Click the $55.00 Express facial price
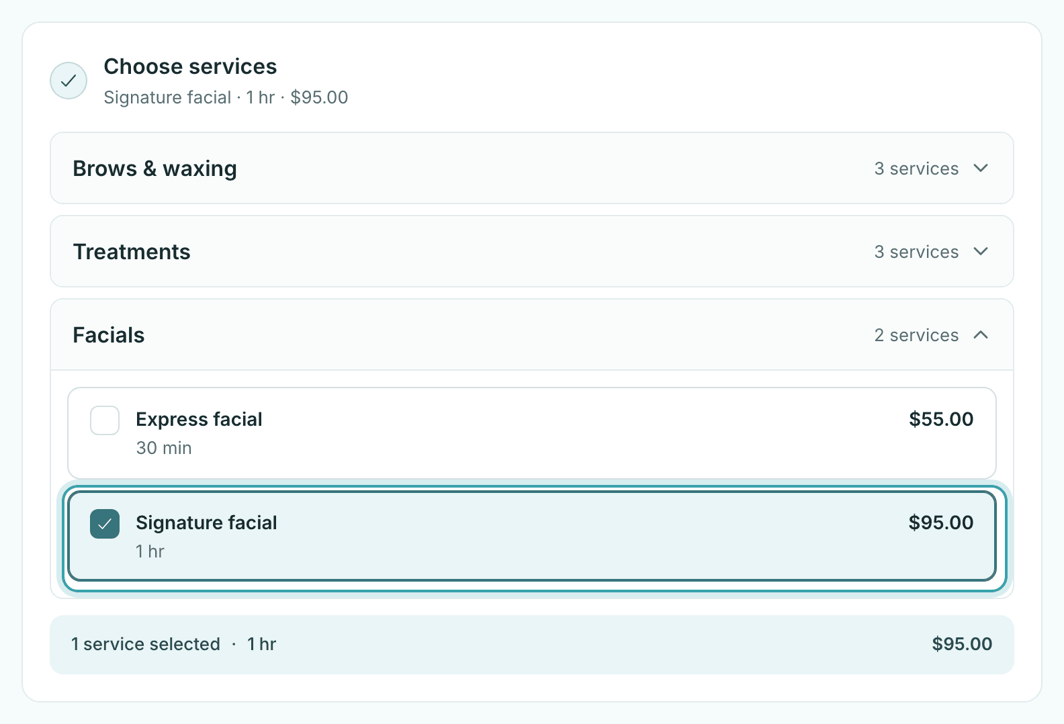This screenshot has height=724, width=1064. tap(941, 419)
